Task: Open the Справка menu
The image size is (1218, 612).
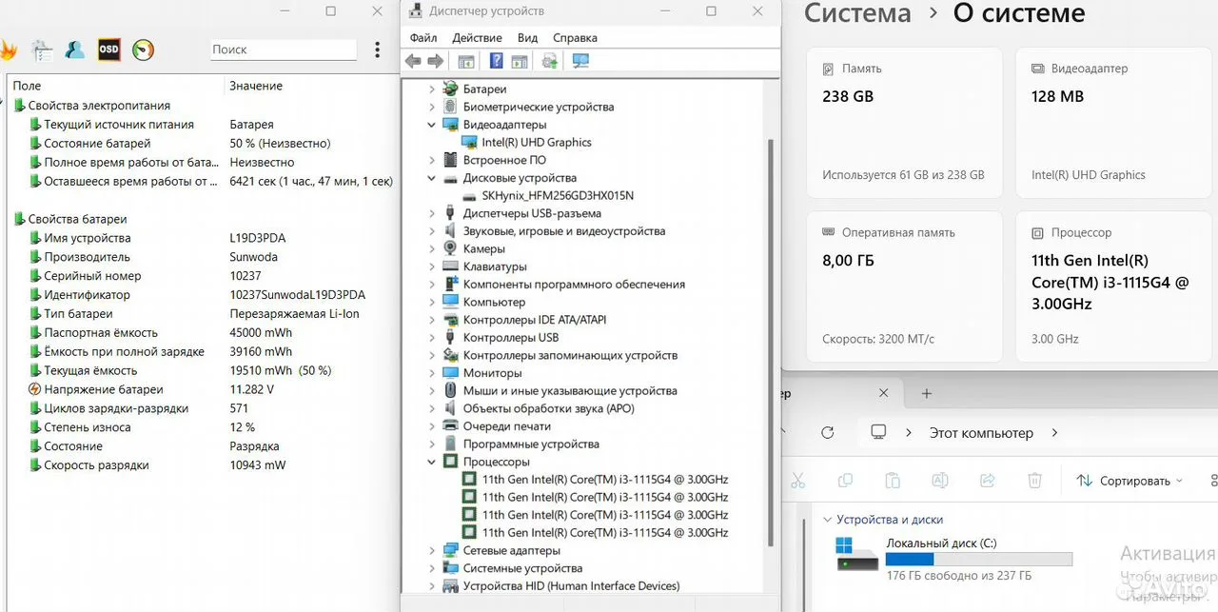Action: (575, 38)
